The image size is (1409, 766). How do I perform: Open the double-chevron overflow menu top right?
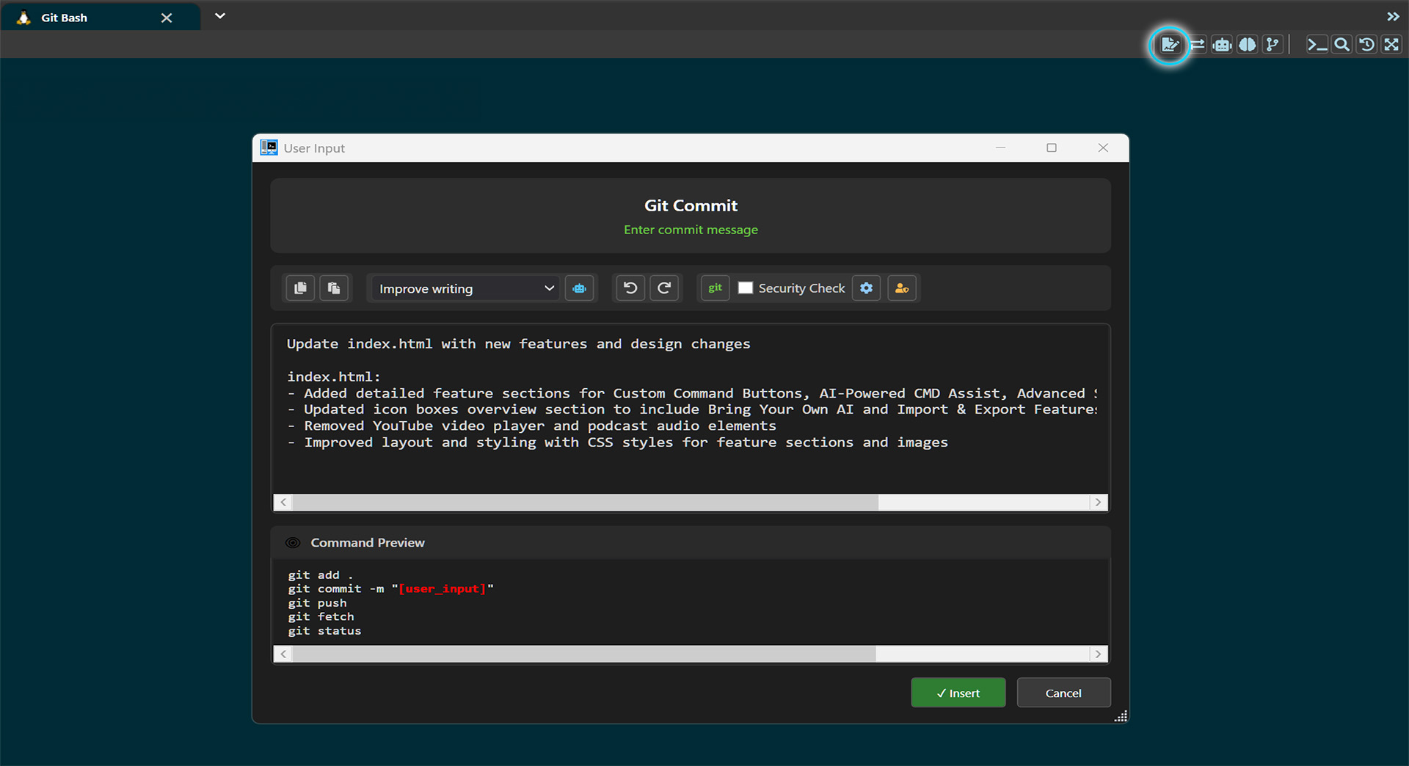pos(1393,16)
